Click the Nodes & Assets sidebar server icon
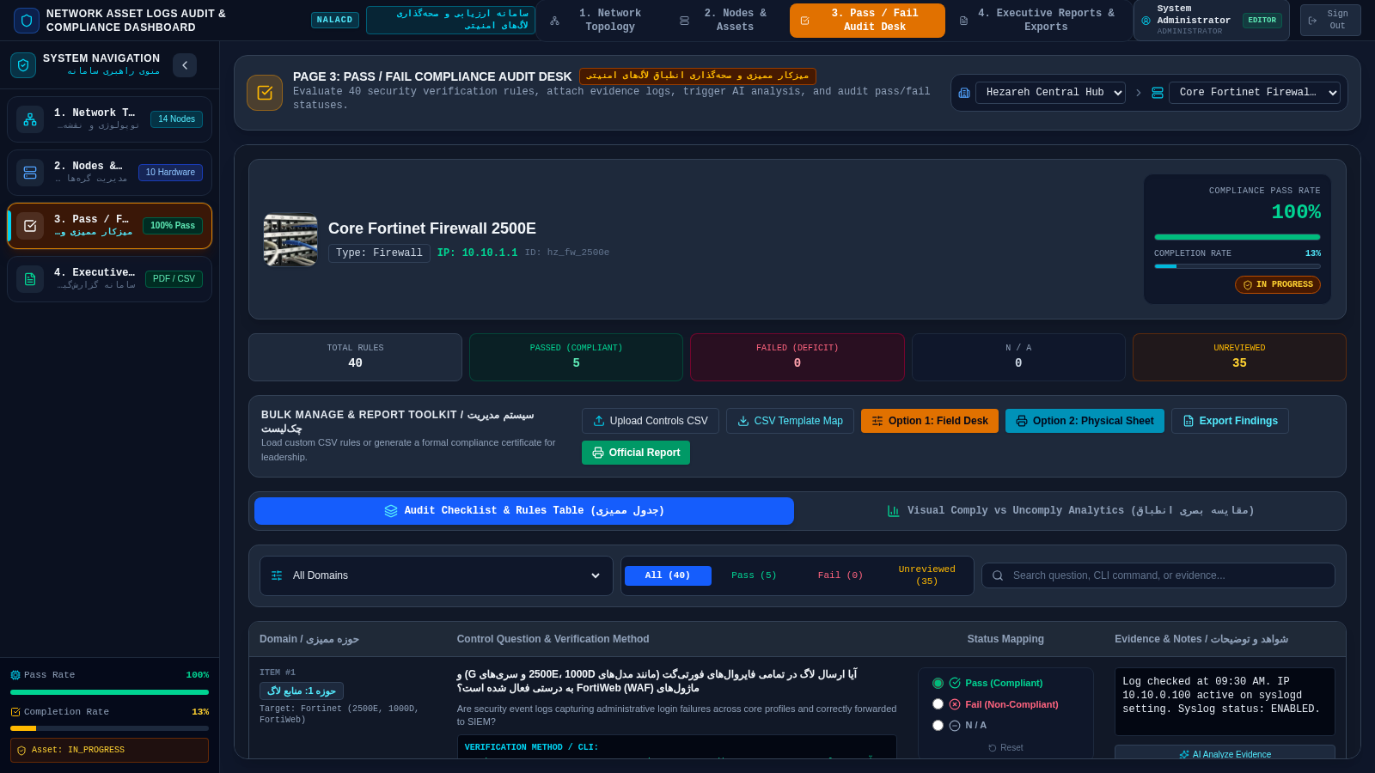This screenshot has height=773, width=1375. (x=30, y=173)
